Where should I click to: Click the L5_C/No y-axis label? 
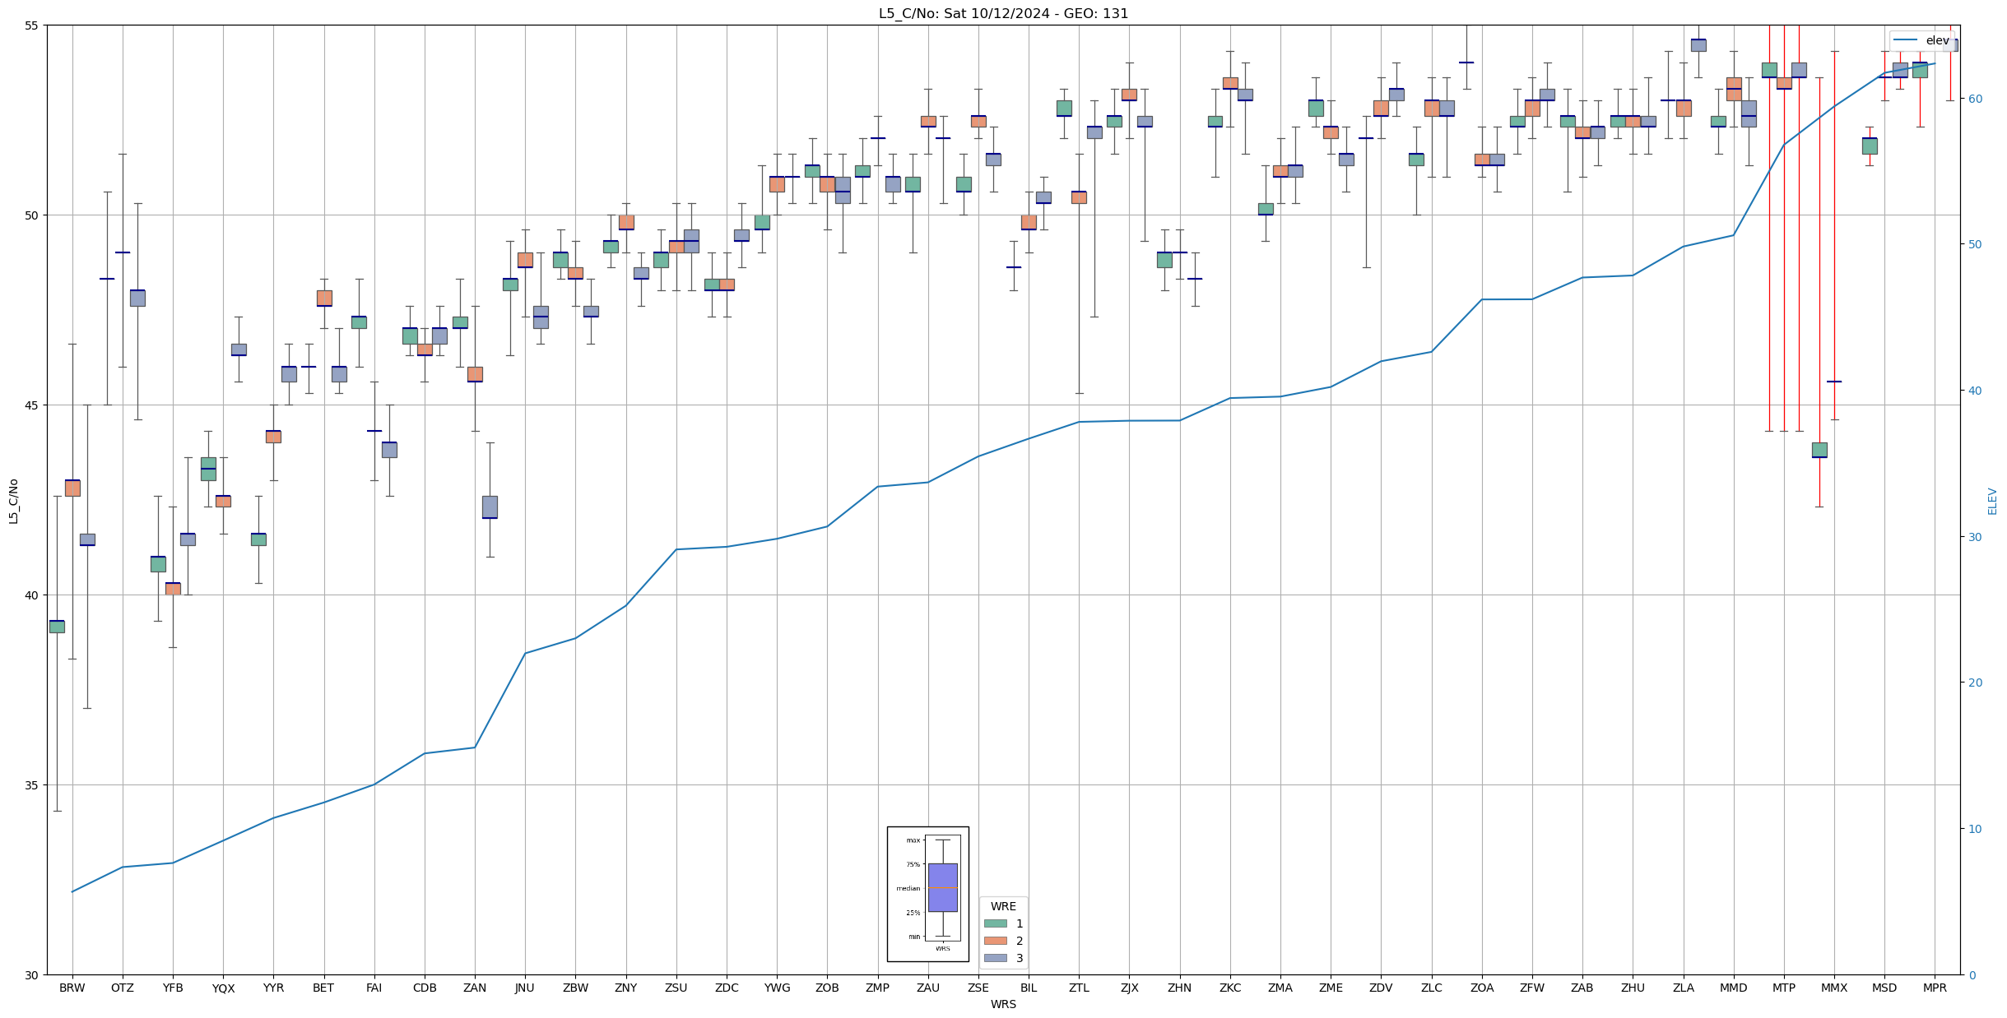13,500
